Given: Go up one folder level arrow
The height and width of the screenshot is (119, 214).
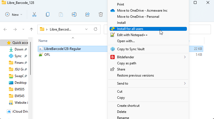Looking at the screenshot, I should coord(32,29).
